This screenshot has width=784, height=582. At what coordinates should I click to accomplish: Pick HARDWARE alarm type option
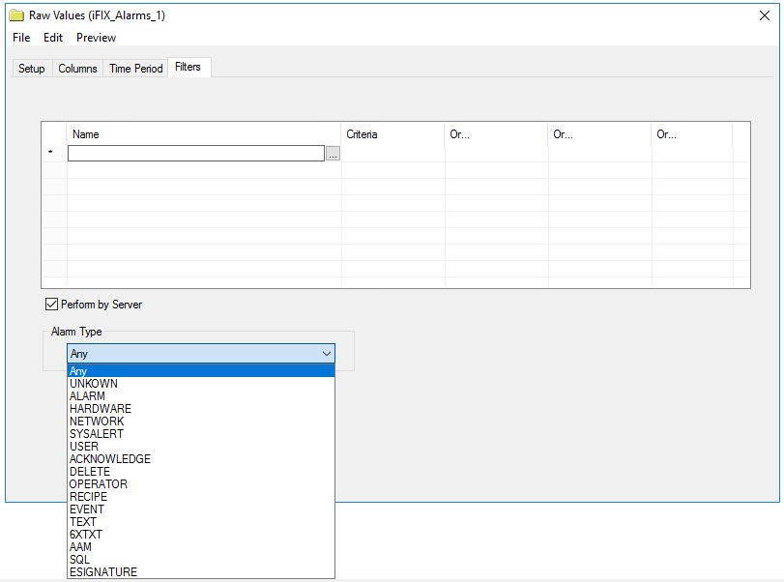pos(201,409)
